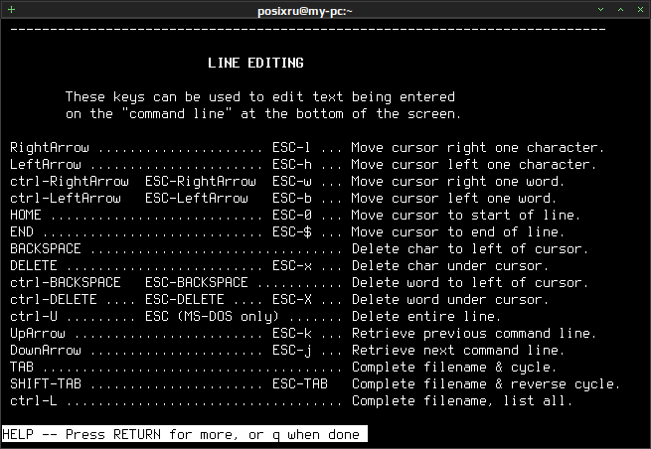The height and width of the screenshot is (449, 651).
Task: Click the ESC-w shortcut
Action: point(292,182)
